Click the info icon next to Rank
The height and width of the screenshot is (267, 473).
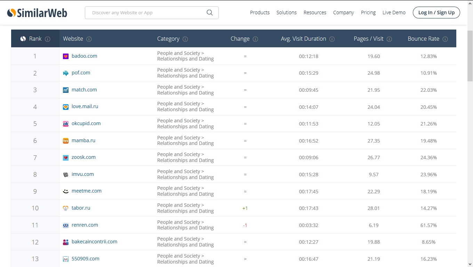pos(48,39)
